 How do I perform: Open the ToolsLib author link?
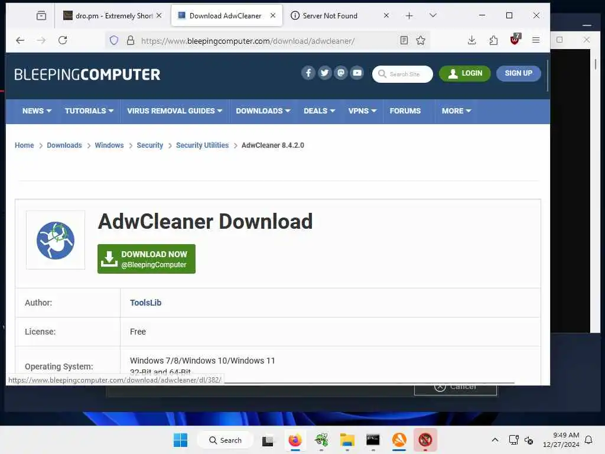[145, 303]
